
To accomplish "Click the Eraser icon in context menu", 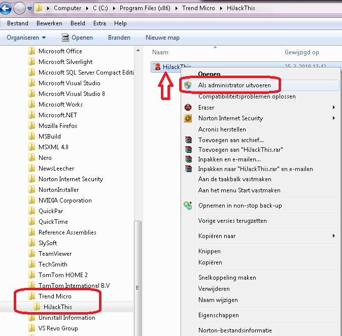I will click(x=188, y=107).
